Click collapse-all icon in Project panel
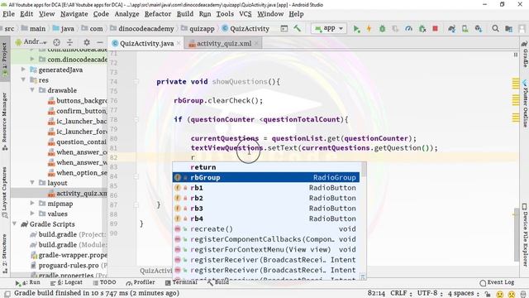 [x=69, y=42]
